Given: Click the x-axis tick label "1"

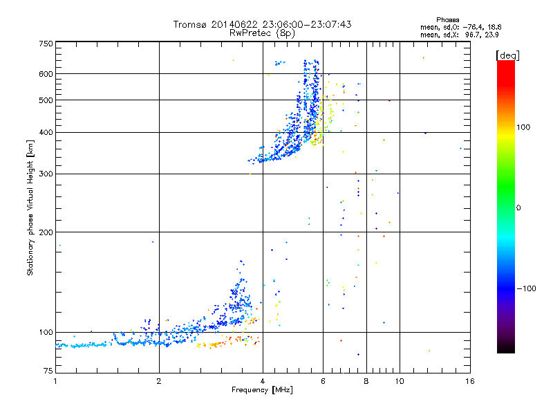Looking at the screenshot, I should point(56,381).
